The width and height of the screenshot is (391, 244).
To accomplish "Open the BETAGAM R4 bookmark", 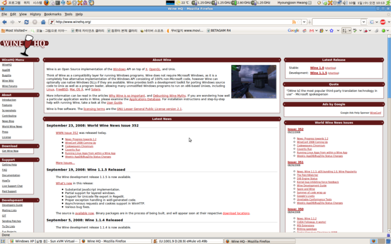I will tap(219, 31).
